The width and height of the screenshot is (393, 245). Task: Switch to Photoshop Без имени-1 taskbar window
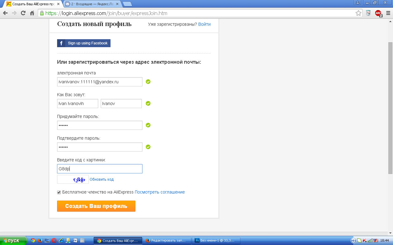[216, 241]
